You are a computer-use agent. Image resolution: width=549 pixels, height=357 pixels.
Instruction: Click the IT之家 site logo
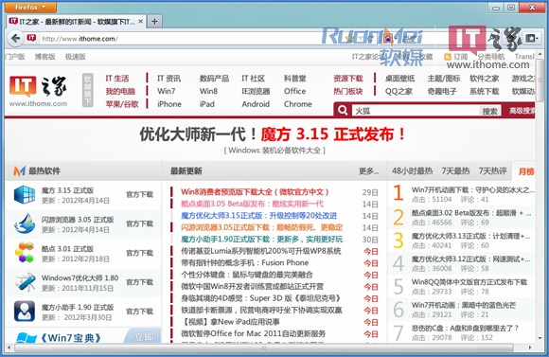38,90
